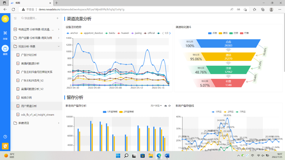285x160 pixels.
Task: Click the 付费 1348 funnel stage
Action: pyautogui.click(x=228, y=83)
